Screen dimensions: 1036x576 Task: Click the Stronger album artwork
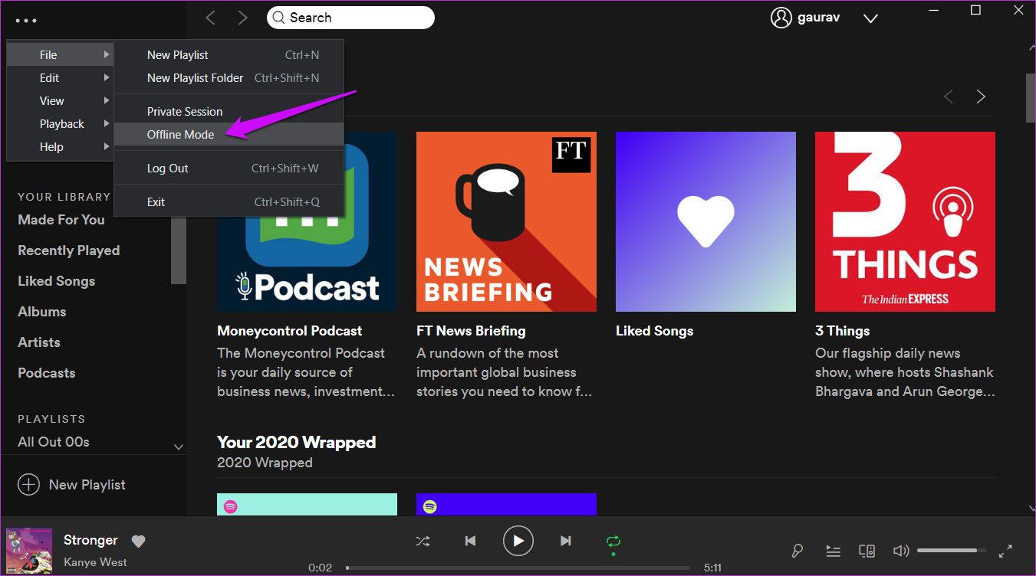28,551
